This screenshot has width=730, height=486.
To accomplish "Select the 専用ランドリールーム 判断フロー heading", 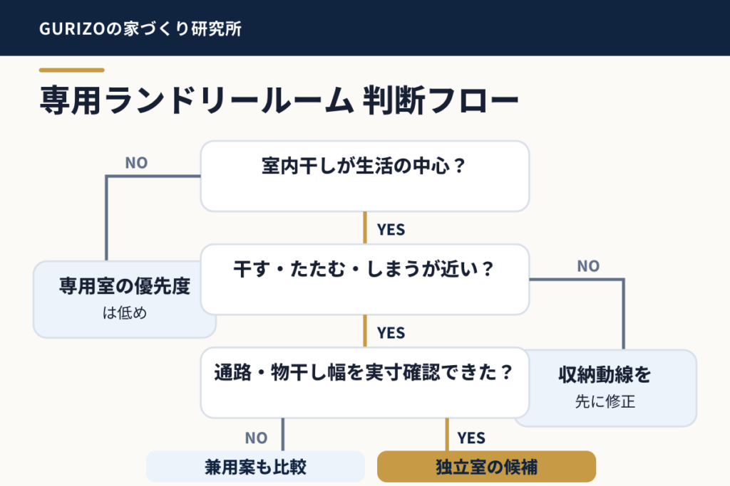I will 279,100.
